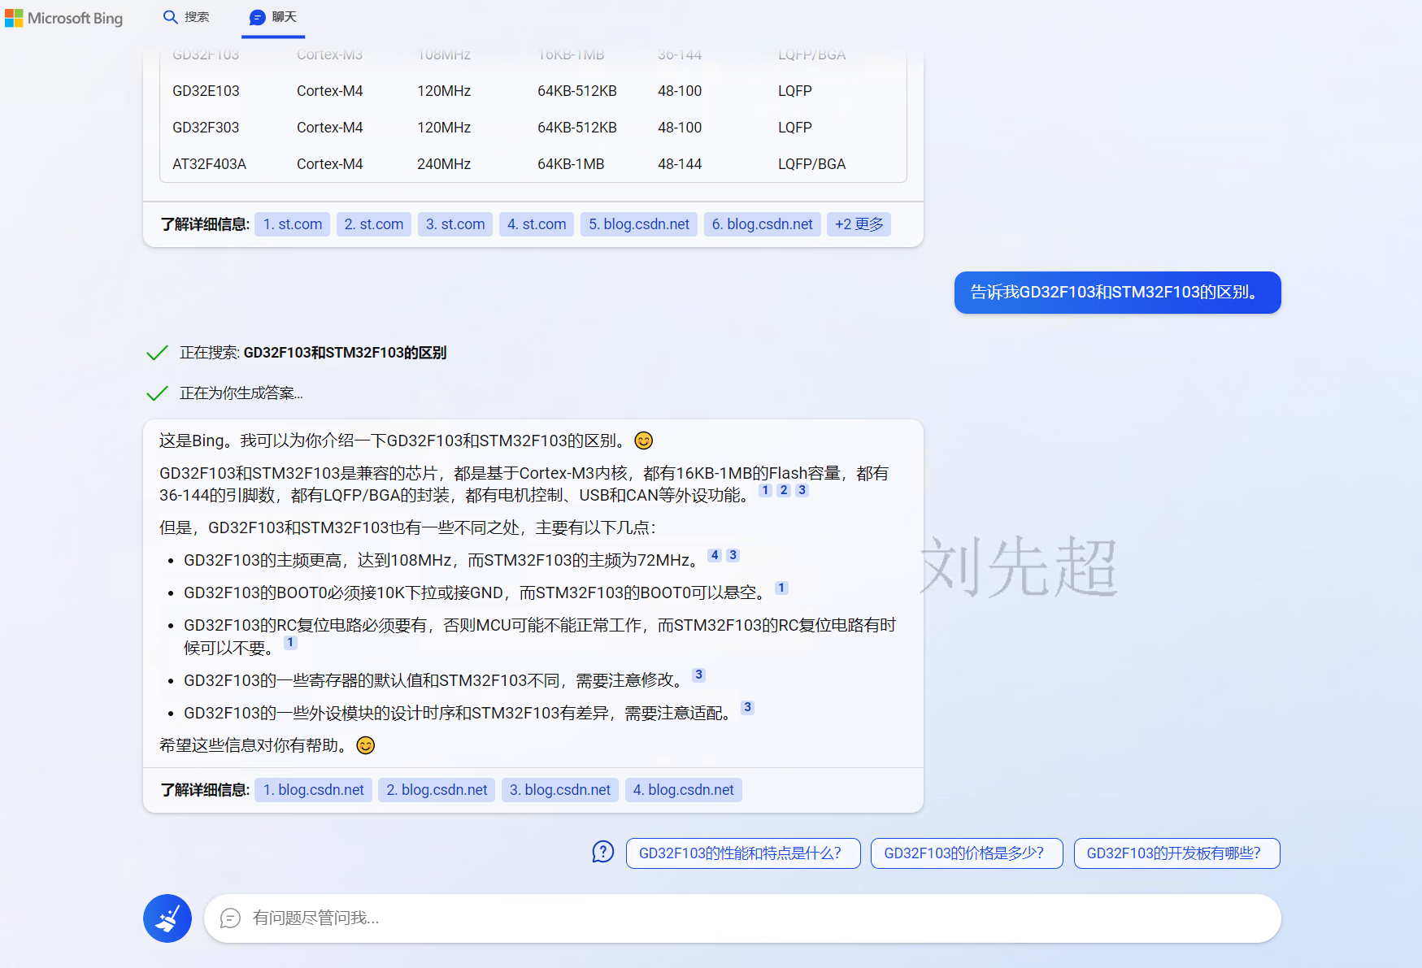This screenshot has height=968, width=1422.
Task: Click citation 3 after 72MHz bullet
Action: coord(733,555)
